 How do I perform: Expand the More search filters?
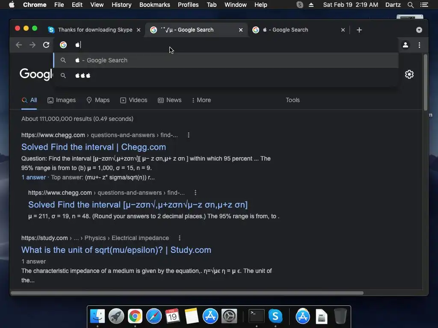[x=201, y=100]
